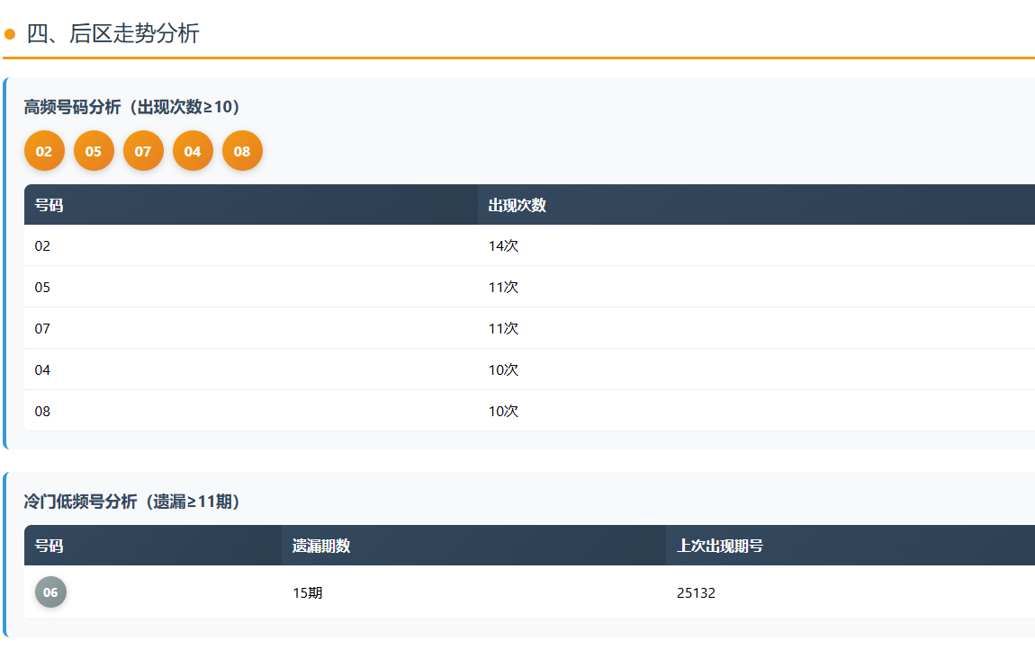Image resolution: width=1035 pixels, height=649 pixels.
Task: Click the orange 07 number ball
Action: click(x=143, y=151)
